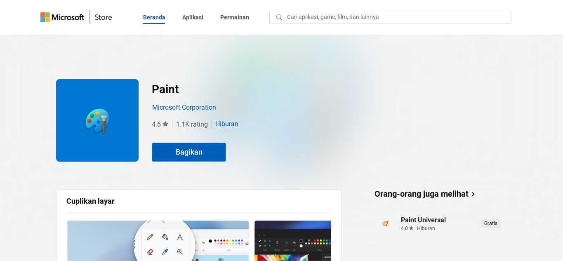The height and width of the screenshot is (261, 563).
Task: Expand chevron beside Orang-orang juga melihat
Action: point(473,194)
